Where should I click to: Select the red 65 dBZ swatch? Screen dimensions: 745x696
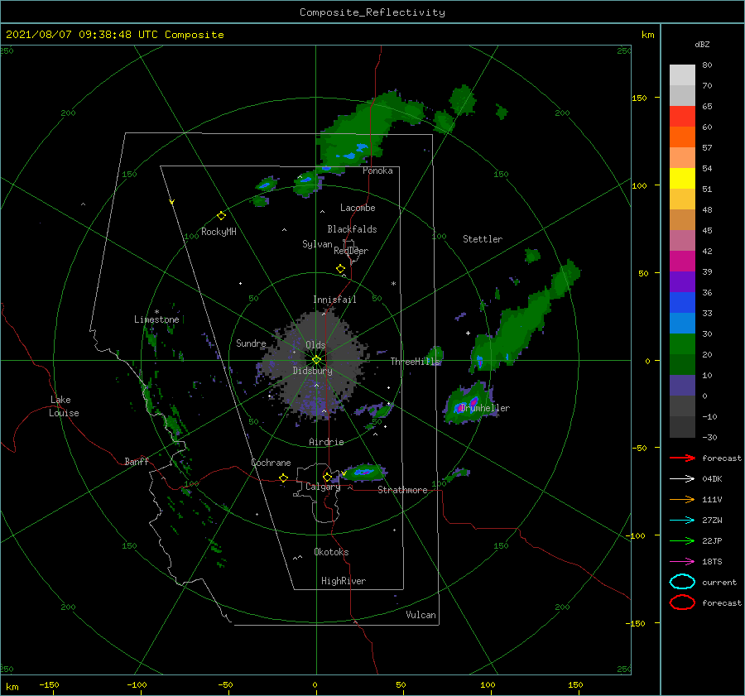(682, 116)
